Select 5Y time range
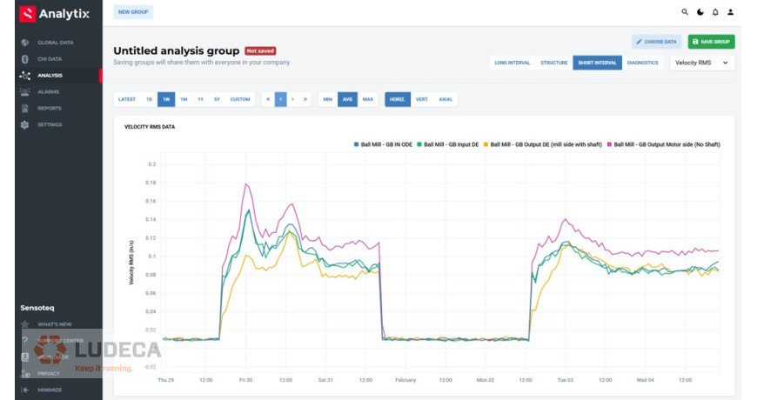The width and height of the screenshot is (757, 400). pos(217,99)
